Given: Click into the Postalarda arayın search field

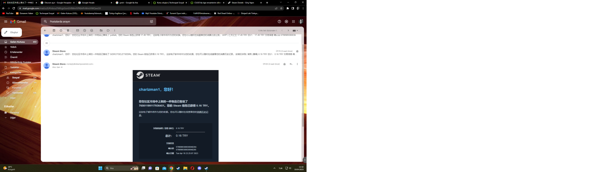Looking at the screenshot, I should [98, 21].
